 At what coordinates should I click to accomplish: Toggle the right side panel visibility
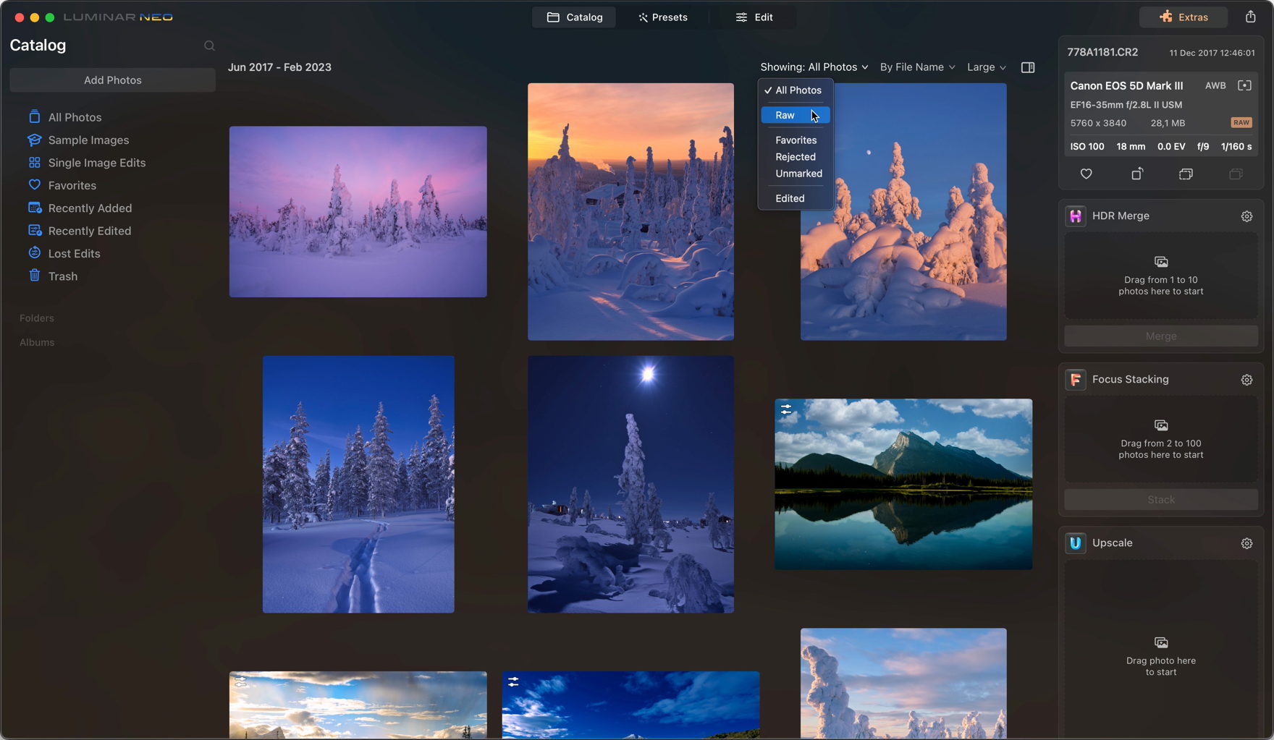pos(1027,67)
